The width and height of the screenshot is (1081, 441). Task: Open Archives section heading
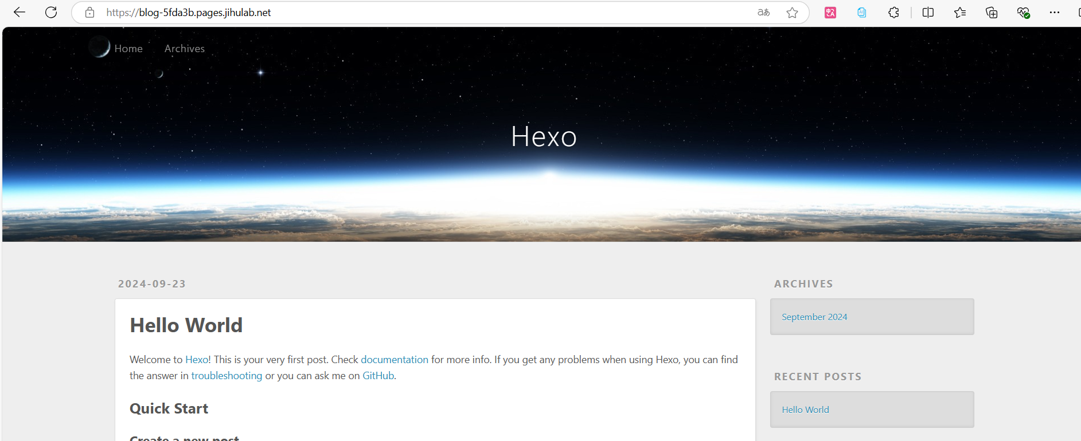803,283
